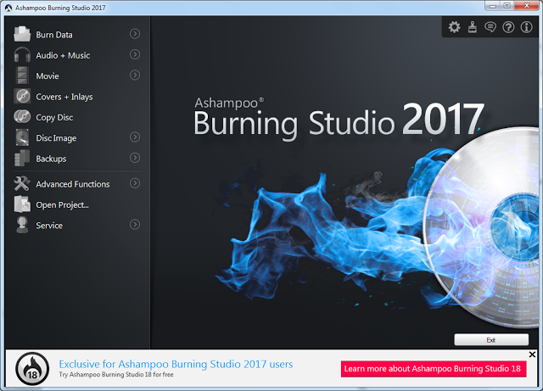Image resolution: width=543 pixels, height=391 pixels.
Task: Expand the Movie submenu arrow
Action: (x=135, y=75)
